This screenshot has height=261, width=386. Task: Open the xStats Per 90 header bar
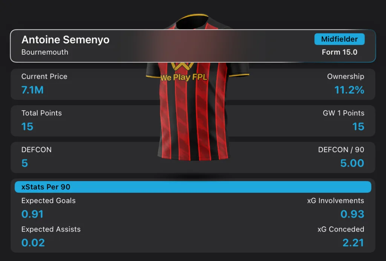coord(193,187)
